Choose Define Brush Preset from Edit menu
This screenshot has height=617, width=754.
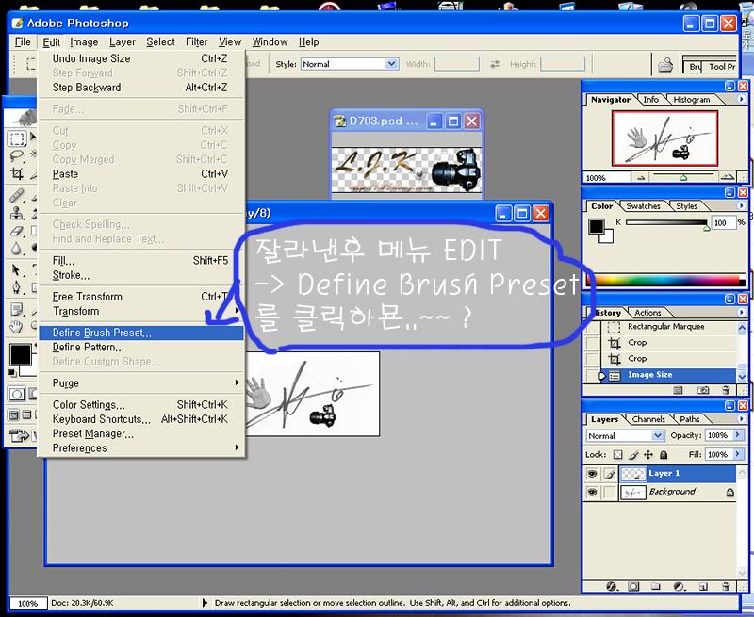(102, 333)
